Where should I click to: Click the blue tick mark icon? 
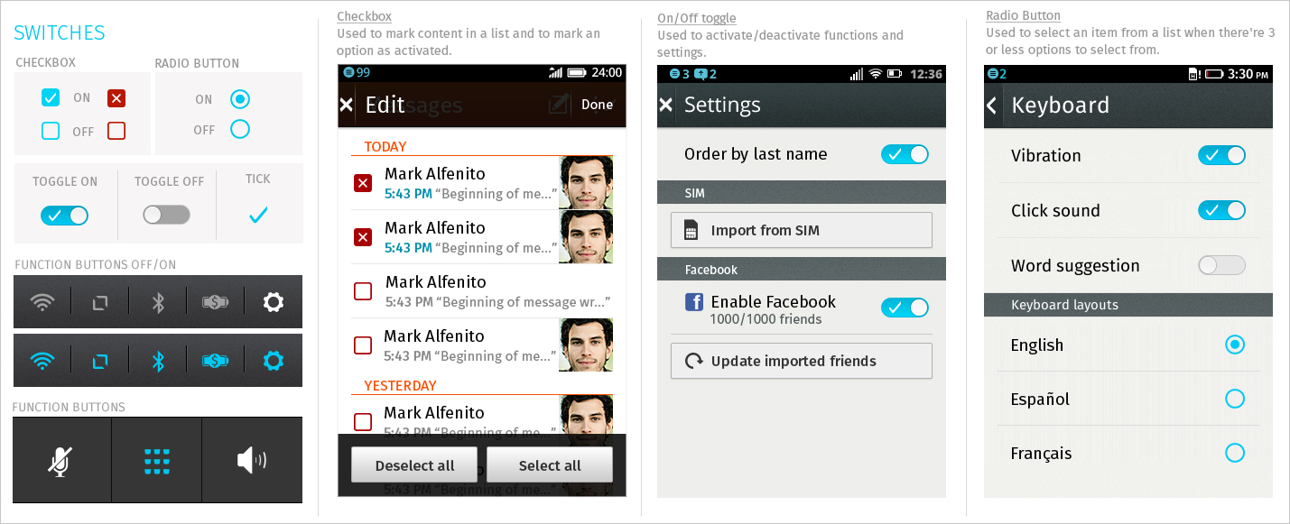pos(258,215)
